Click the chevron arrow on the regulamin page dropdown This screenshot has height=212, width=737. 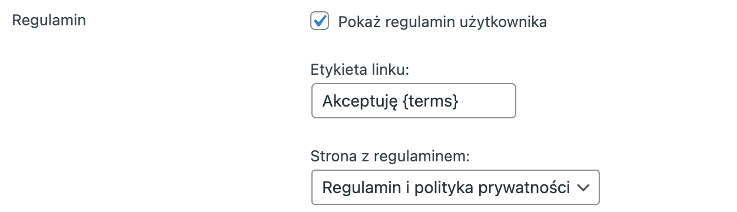pos(583,188)
